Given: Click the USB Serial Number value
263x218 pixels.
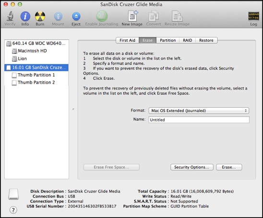Looking at the screenshot, I should coord(92,206).
